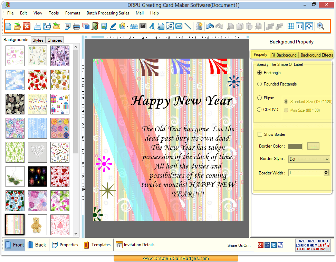Click the 1:1 actual size icon
The width and height of the screenshot is (336, 262).
(x=300, y=26)
